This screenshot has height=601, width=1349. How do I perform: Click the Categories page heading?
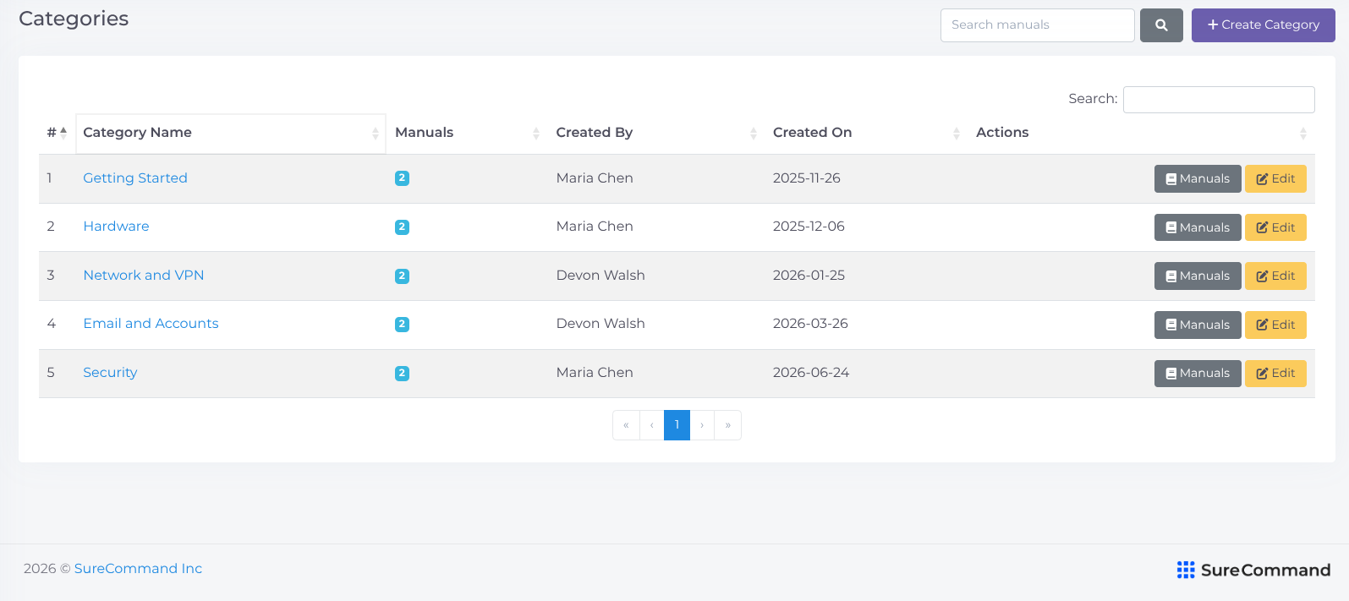74,19
